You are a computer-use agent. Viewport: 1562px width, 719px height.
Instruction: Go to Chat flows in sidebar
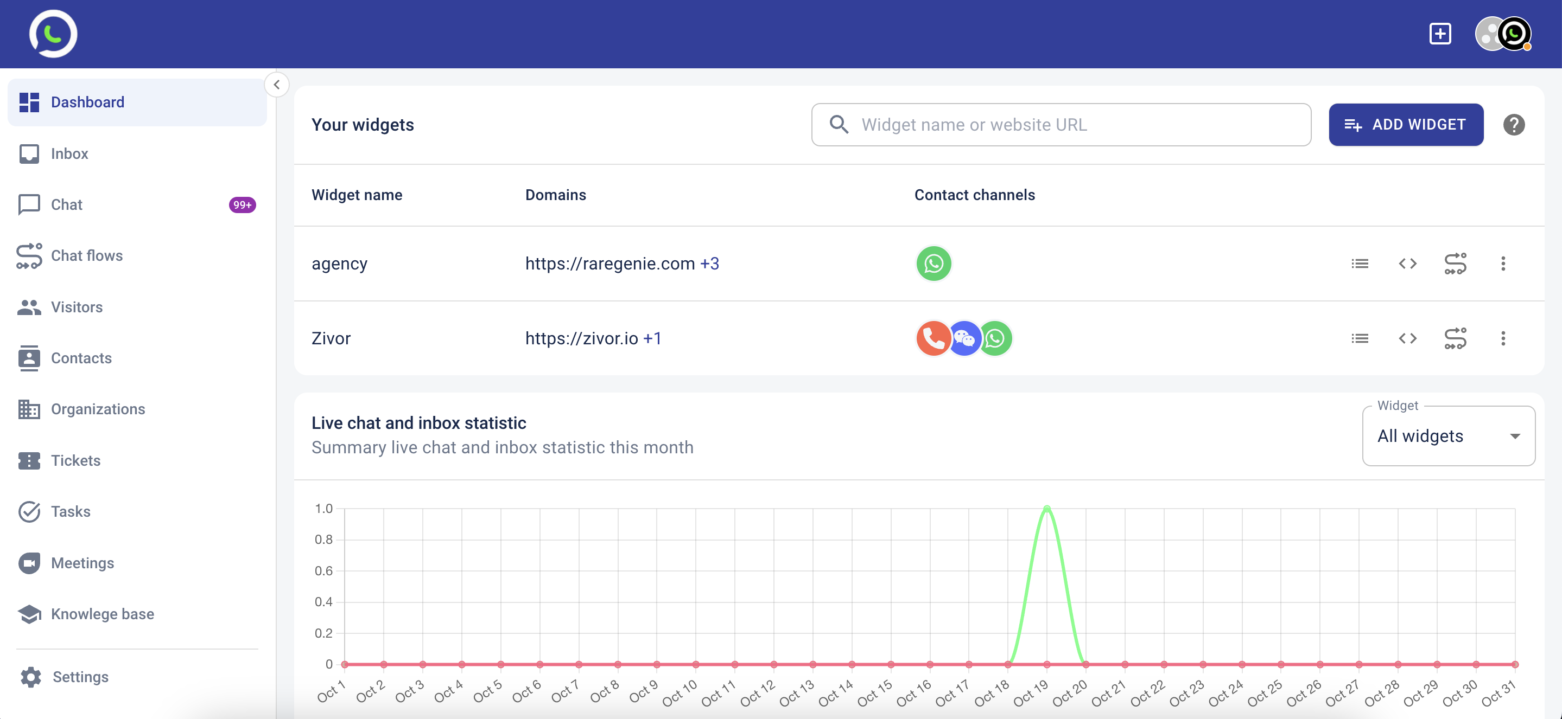87,255
